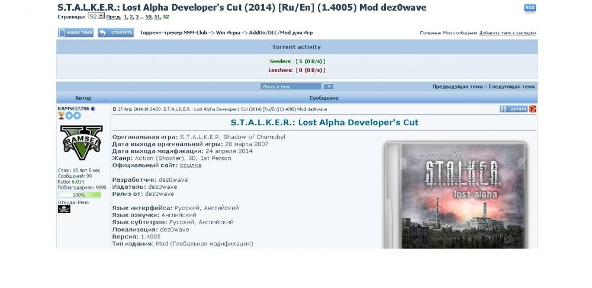Click the Поиск в теме search field
Viewport: 592px width, 288px height.
click(x=291, y=86)
